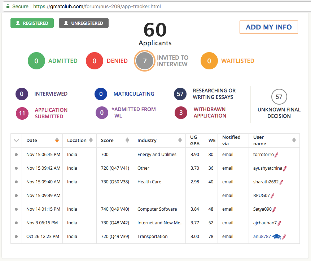Viewport: 311px width, 261px height.
Task: Click the pencil icon next to ajchauhan7
Action: click(280, 223)
